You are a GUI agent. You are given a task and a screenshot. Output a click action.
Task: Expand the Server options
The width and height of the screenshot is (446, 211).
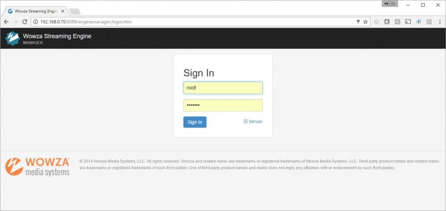tap(253, 121)
